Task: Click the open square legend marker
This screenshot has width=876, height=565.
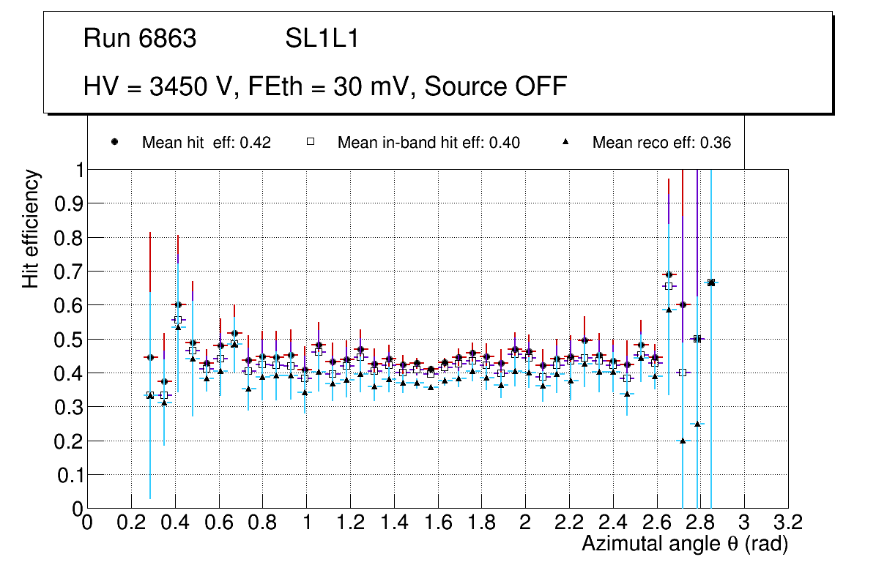Action: point(311,142)
